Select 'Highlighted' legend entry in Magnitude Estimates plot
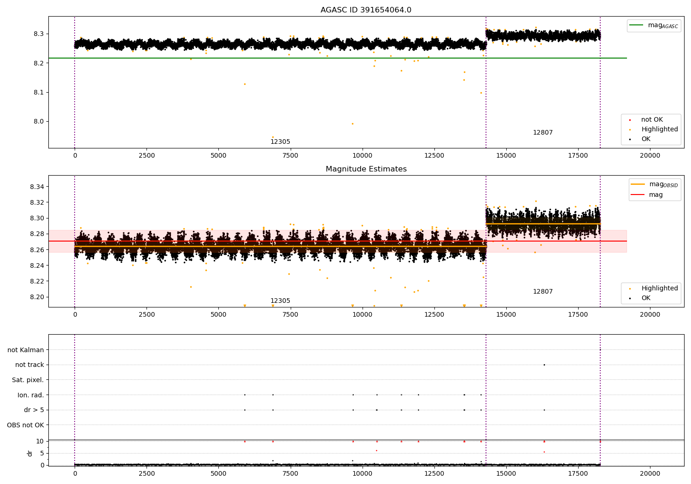Screen dimensions: 691x484 point(654,289)
